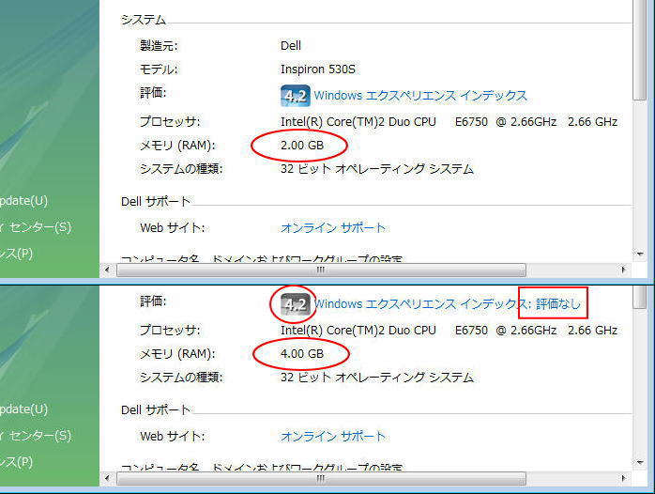Click the システム section heading

pos(144,20)
